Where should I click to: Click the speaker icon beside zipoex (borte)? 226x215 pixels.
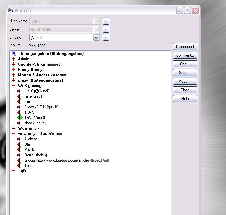[x=19, y=123]
